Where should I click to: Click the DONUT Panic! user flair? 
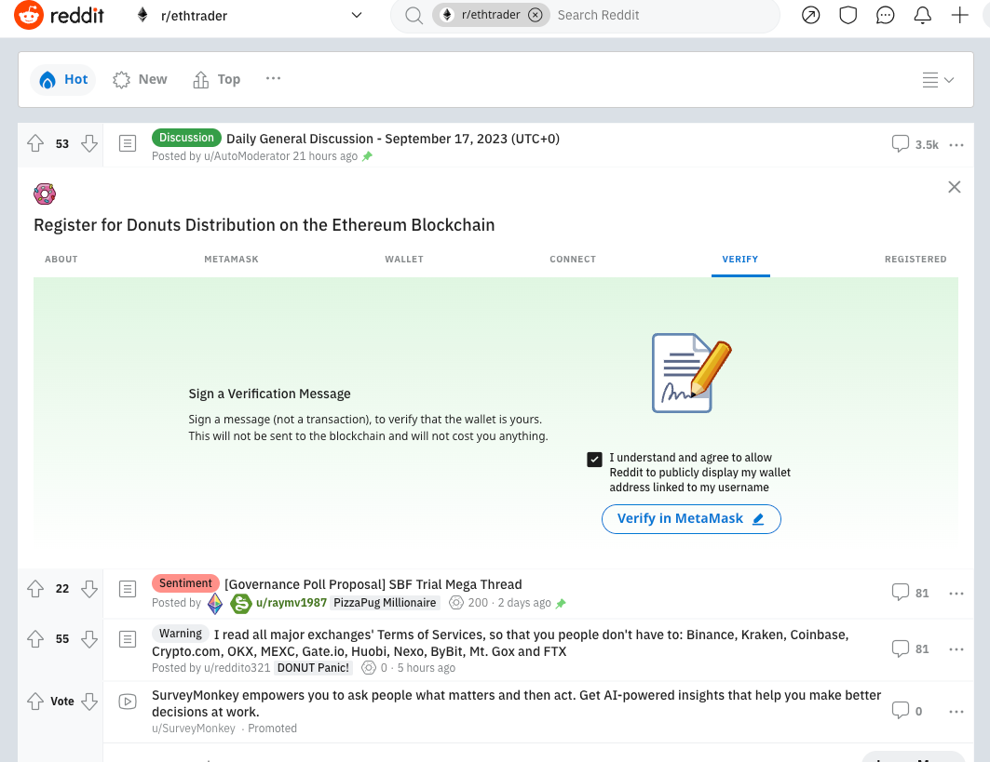pyautogui.click(x=313, y=667)
